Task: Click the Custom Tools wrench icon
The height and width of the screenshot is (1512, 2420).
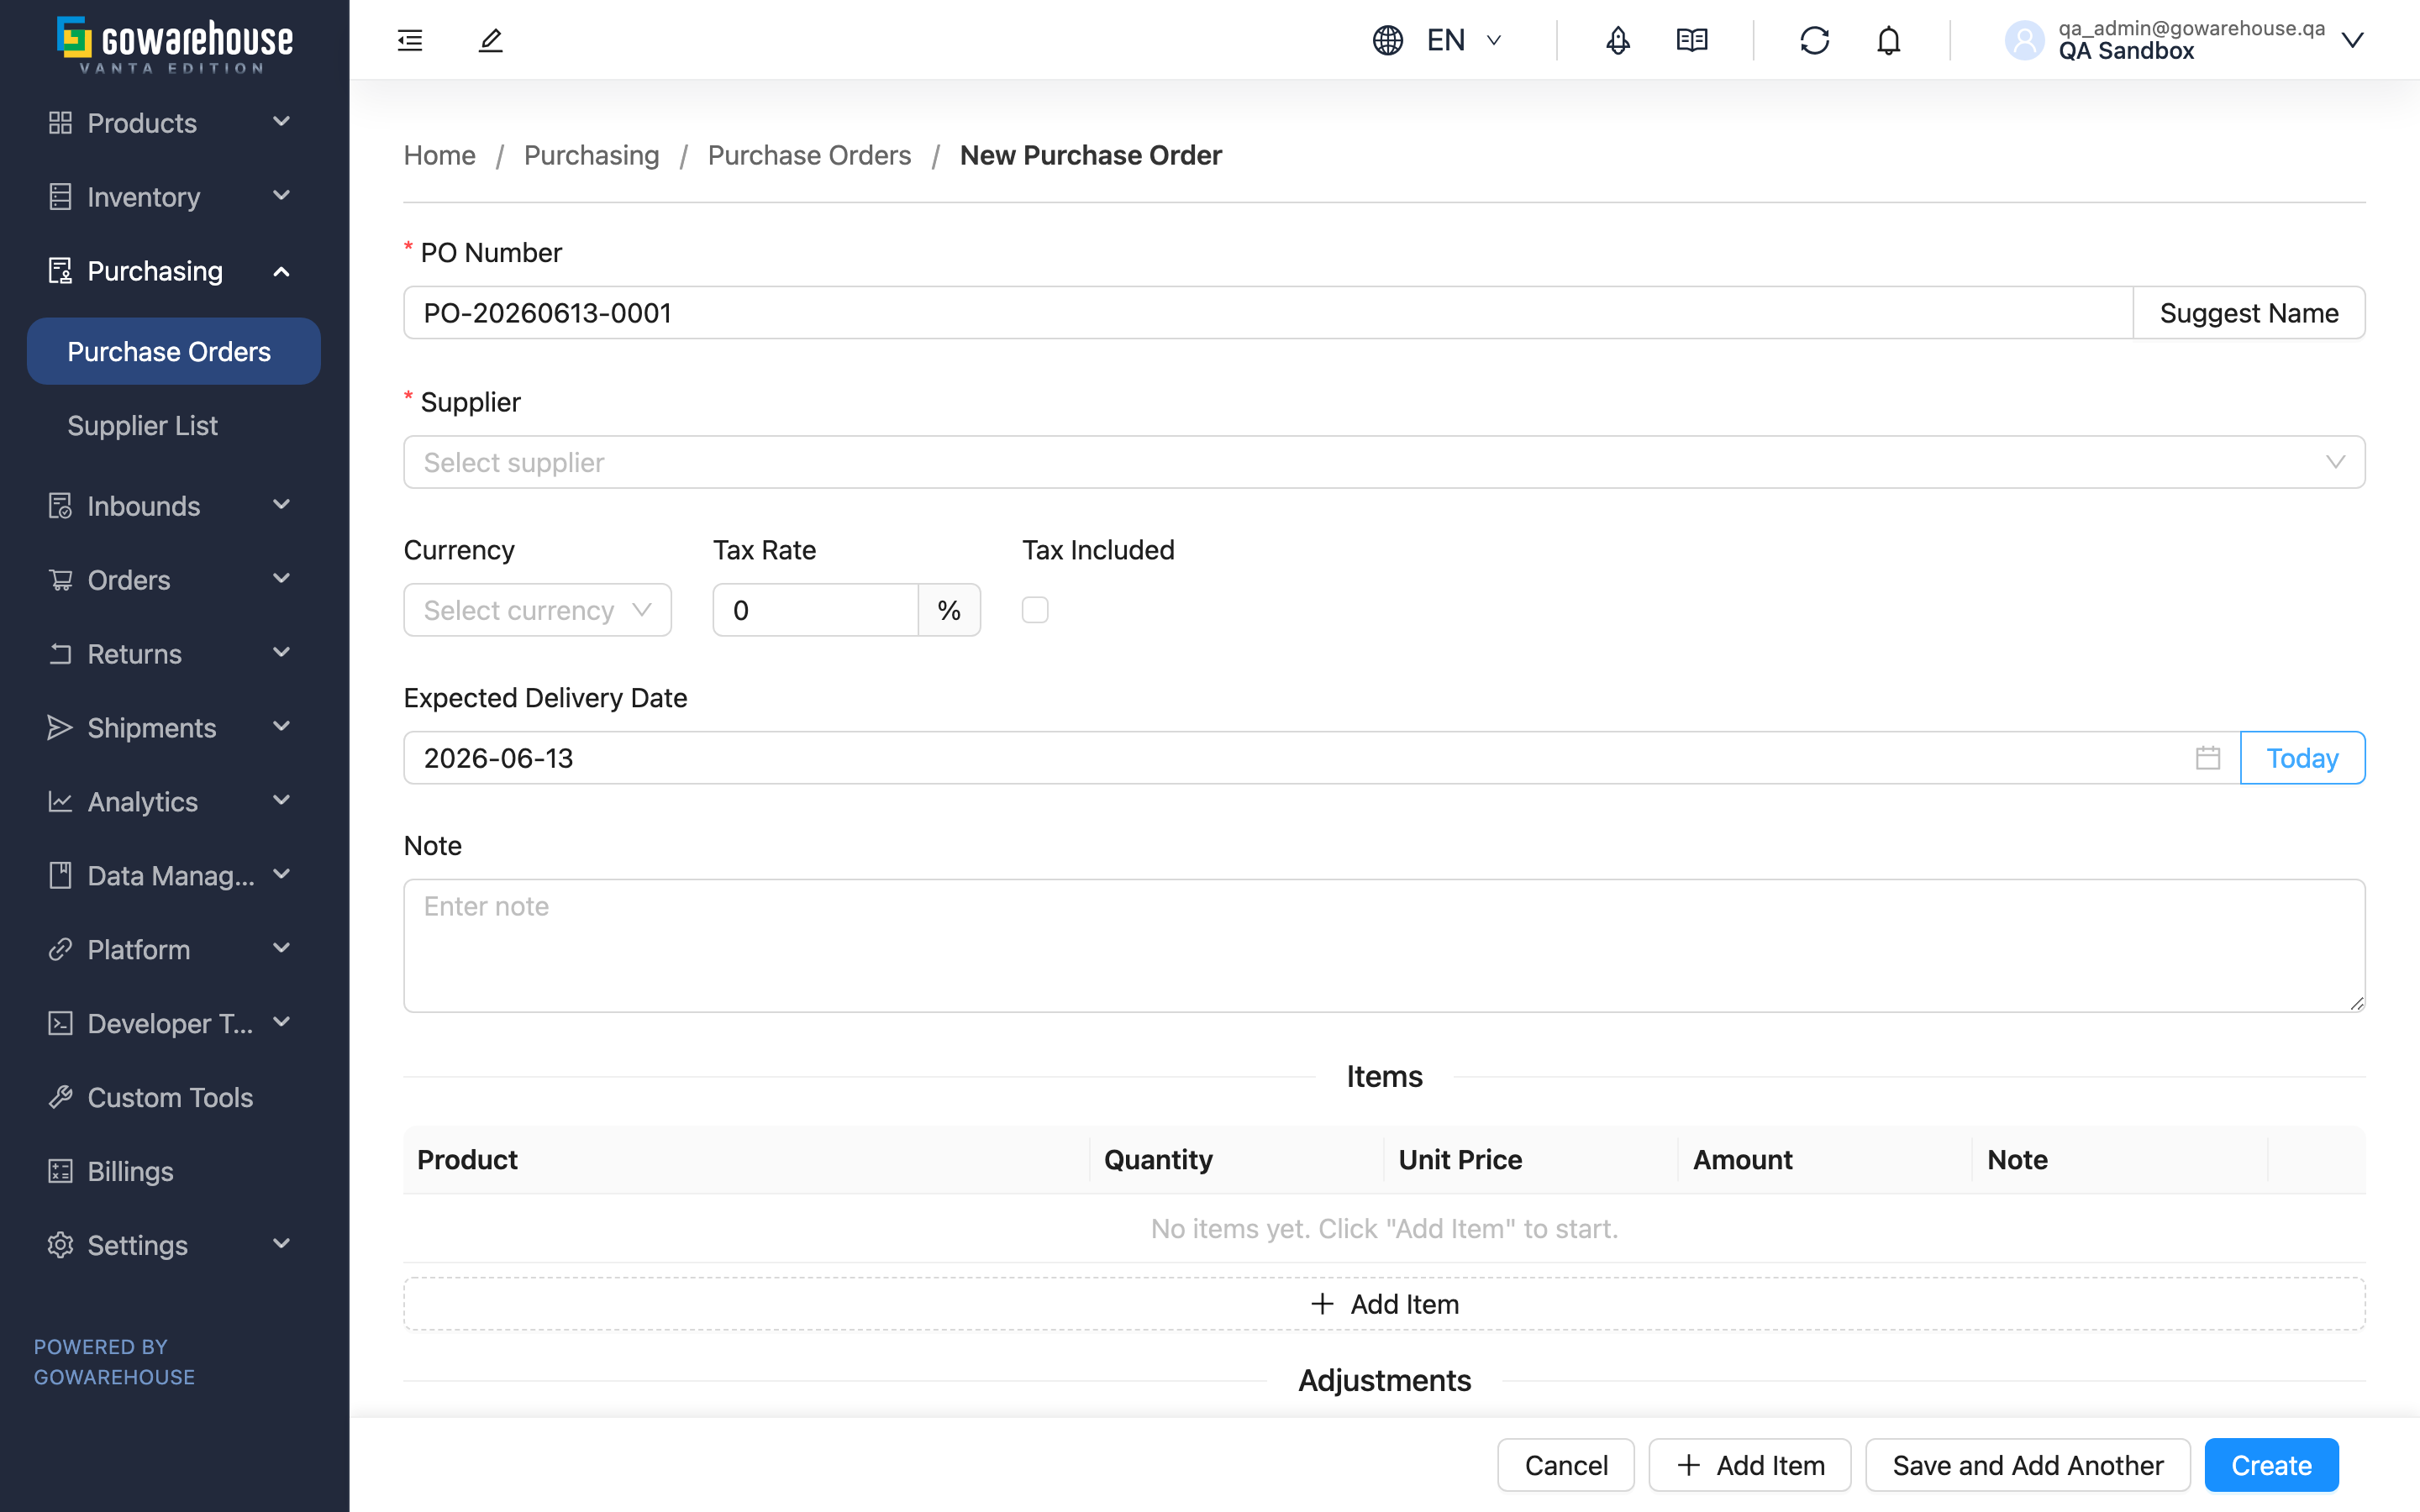Action: (61, 1097)
